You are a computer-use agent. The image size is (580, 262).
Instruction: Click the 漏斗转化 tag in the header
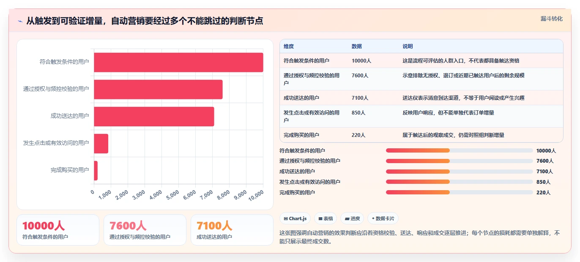tap(551, 19)
